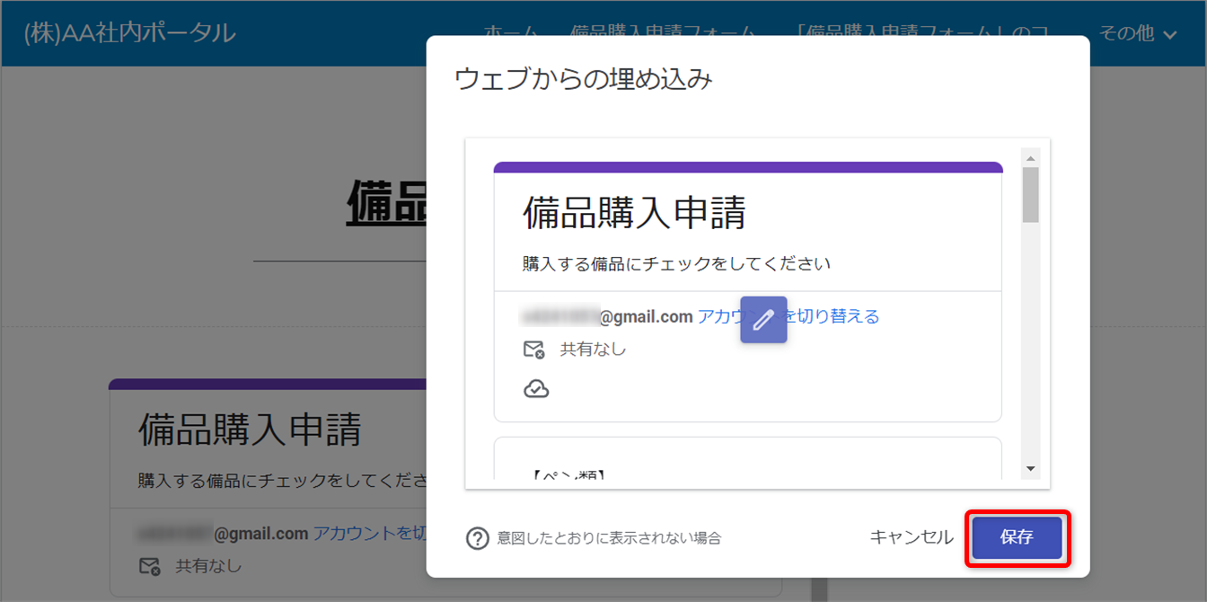Open the 備品購入申請フォーム navigation item

(663, 34)
